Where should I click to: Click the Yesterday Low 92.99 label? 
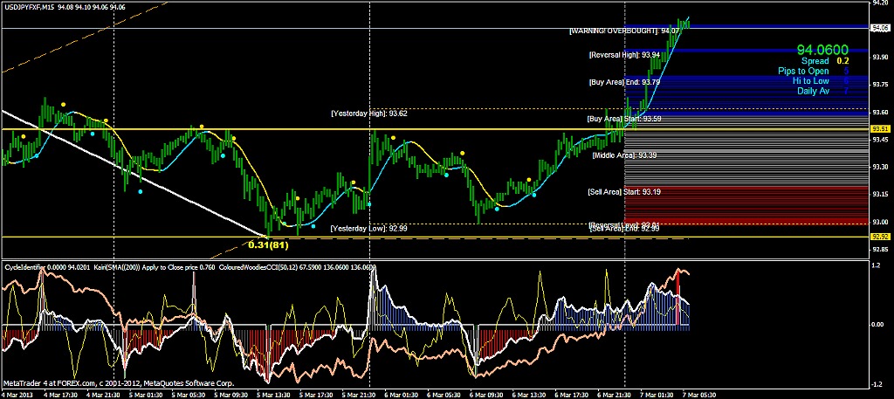tap(368, 228)
